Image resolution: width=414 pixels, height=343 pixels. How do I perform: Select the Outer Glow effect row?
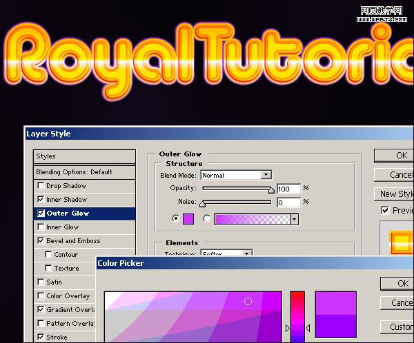click(84, 214)
